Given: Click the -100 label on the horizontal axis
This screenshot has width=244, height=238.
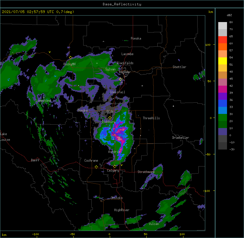Looking at the screenshot, I should pyautogui.click(x=36, y=234).
